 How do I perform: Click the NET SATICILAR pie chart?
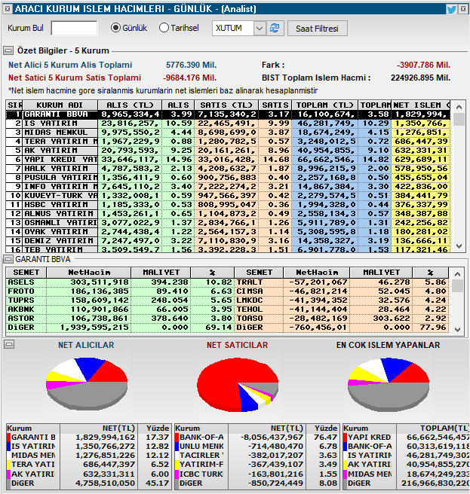(238, 384)
